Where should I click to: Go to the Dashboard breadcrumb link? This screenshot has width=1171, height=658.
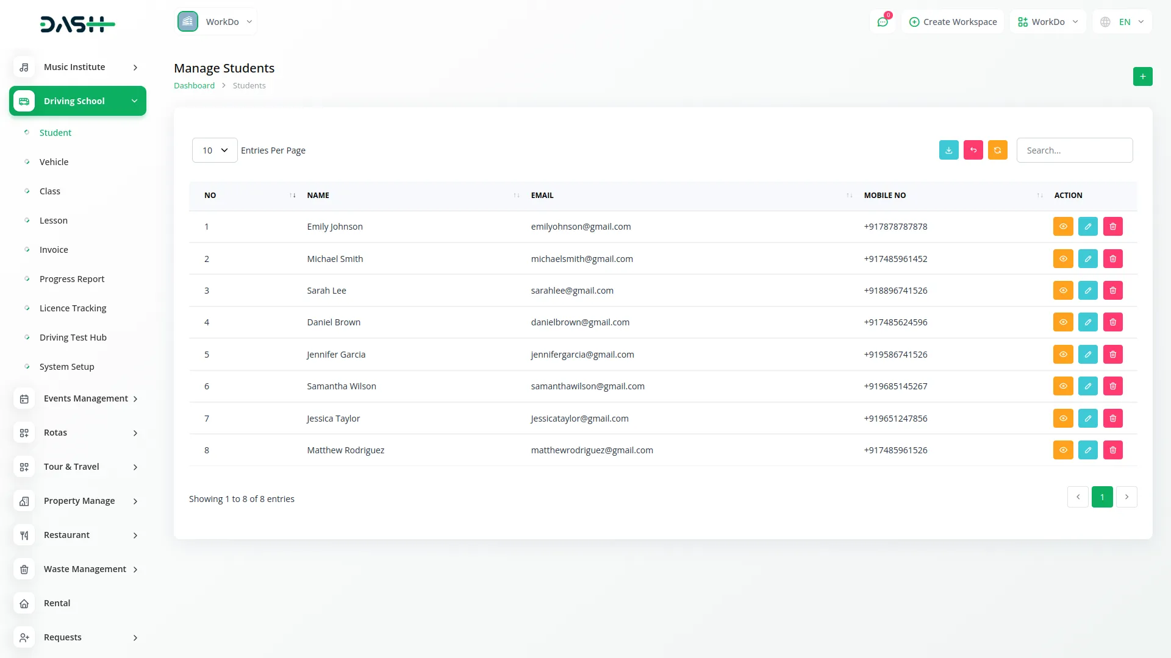click(x=194, y=86)
